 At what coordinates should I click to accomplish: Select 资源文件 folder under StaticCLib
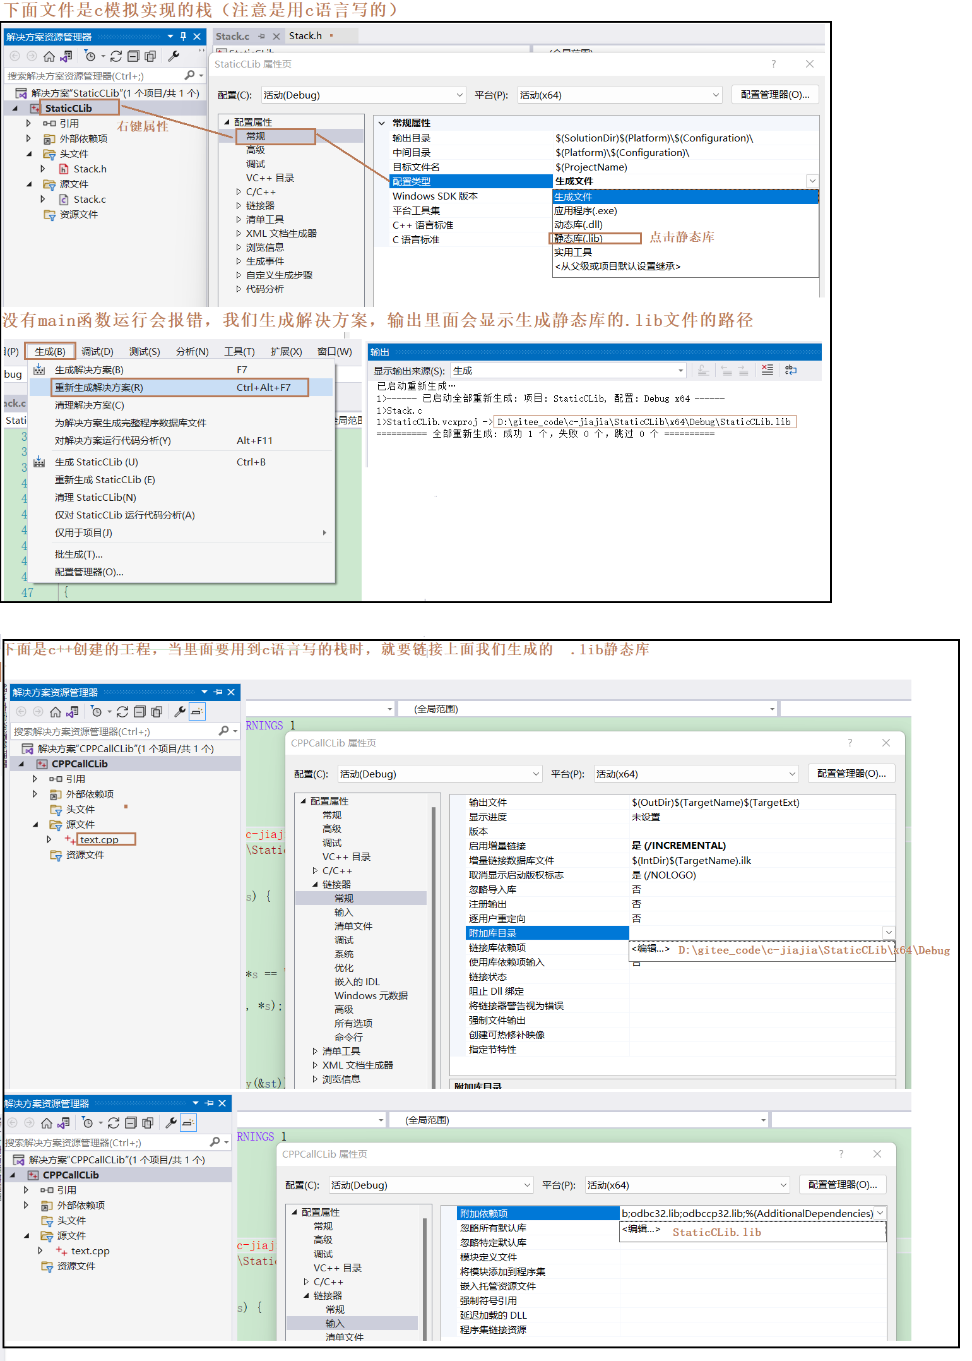79,214
